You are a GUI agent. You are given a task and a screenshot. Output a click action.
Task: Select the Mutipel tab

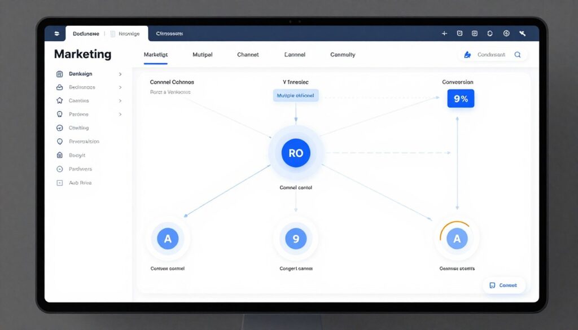click(203, 55)
